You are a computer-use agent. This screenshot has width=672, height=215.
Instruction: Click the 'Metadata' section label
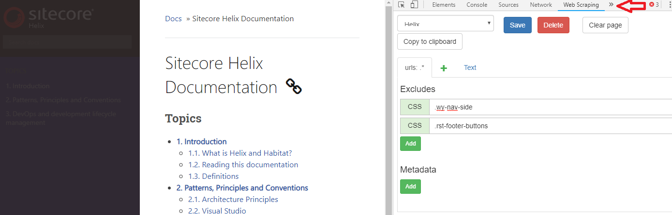pyautogui.click(x=418, y=170)
